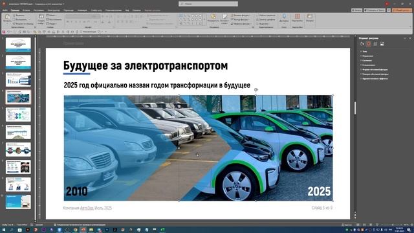Switch to the Design (Конструктор) tab

(x=54, y=10)
